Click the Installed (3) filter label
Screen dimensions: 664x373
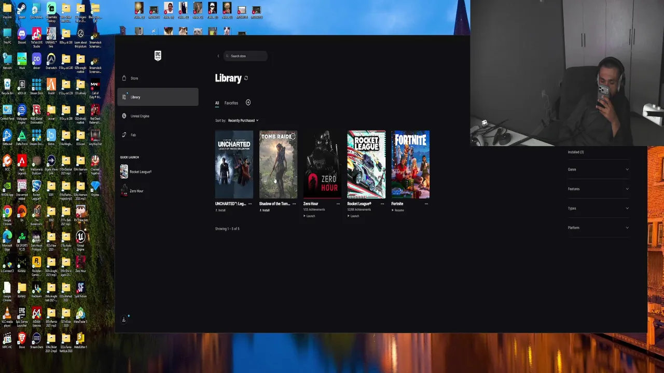point(576,152)
